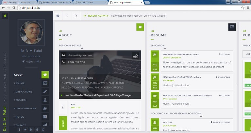The height and width of the screenshot is (133, 251).
Task: Click the Resume newspaper icon in sidebar
Action: pyautogui.click(x=45, y=83)
